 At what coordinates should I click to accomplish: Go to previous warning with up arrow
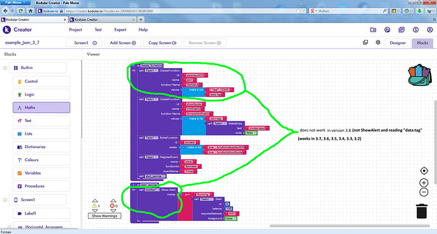[95, 200]
